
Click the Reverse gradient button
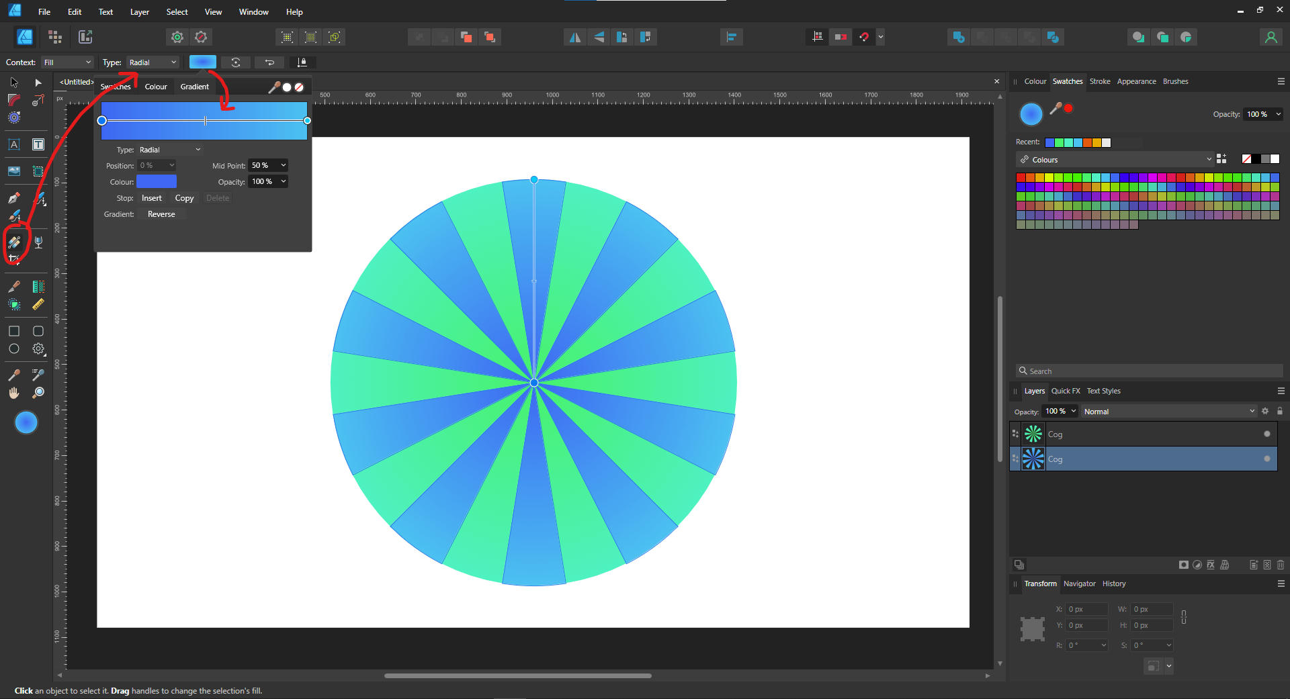pyautogui.click(x=161, y=214)
